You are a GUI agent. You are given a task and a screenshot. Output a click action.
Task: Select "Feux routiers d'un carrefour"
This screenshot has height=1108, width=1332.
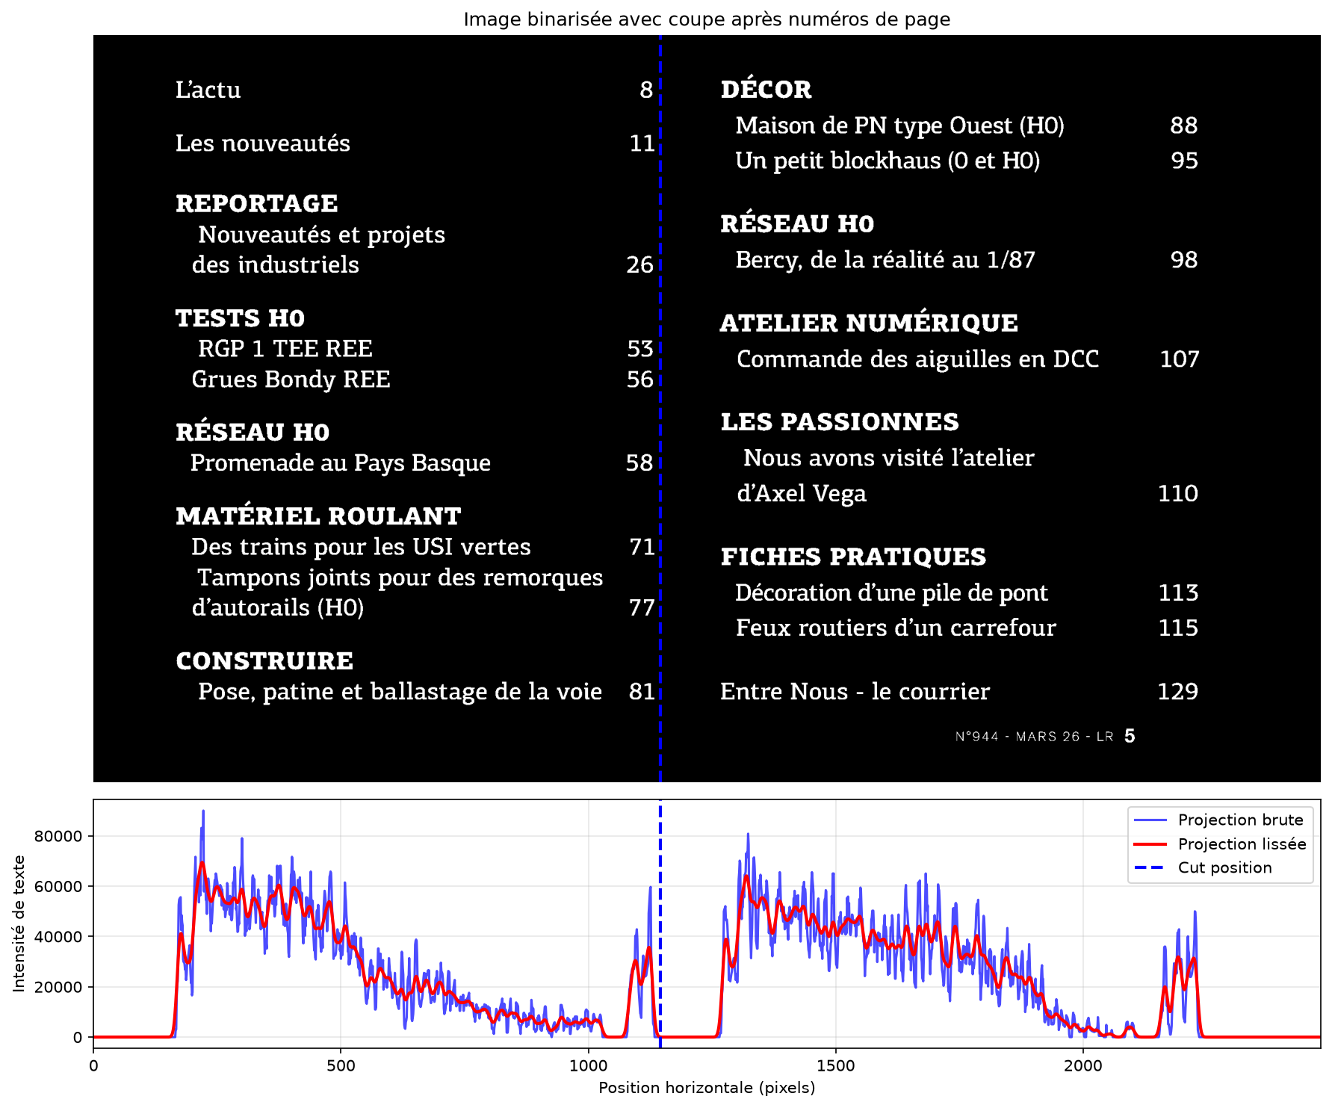tap(896, 628)
